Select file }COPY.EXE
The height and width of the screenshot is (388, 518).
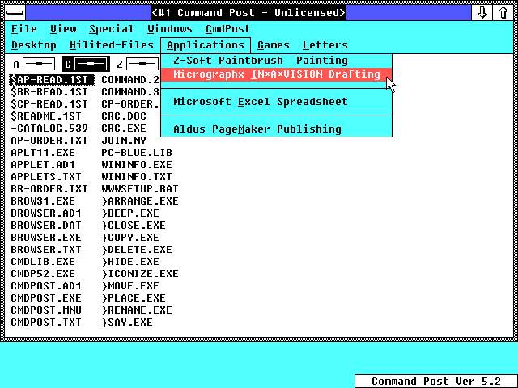coord(130,237)
